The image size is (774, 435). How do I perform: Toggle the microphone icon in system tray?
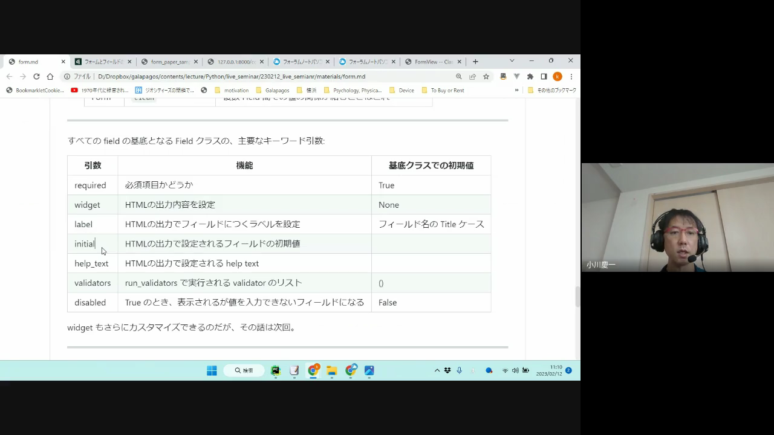pyautogui.click(x=459, y=370)
